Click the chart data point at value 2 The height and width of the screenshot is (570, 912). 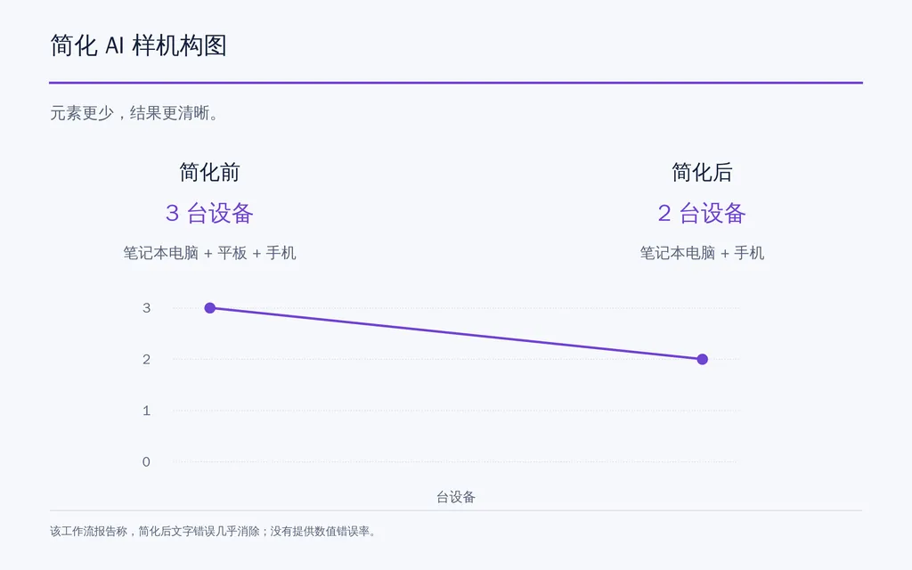(702, 360)
